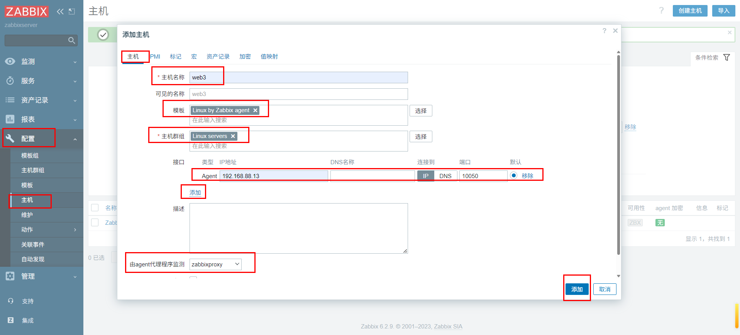Close the 添加主机 dialog with X
Image resolution: width=740 pixels, height=335 pixels.
click(x=615, y=31)
